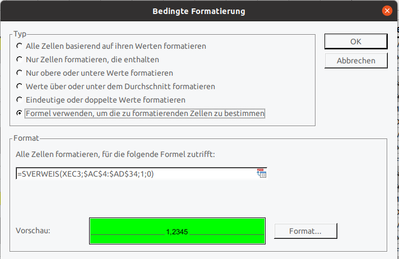399x259 pixels.
Task: Choose 'Nur Zellen formatieren, die enthalten'
Action: (x=20, y=59)
